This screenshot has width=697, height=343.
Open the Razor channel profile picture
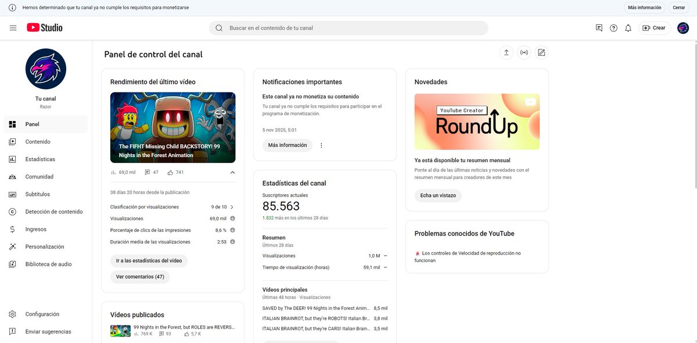point(46,69)
